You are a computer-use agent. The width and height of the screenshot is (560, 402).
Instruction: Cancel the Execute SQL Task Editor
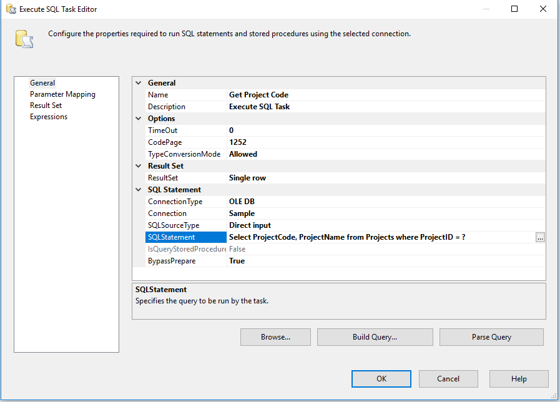448,378
